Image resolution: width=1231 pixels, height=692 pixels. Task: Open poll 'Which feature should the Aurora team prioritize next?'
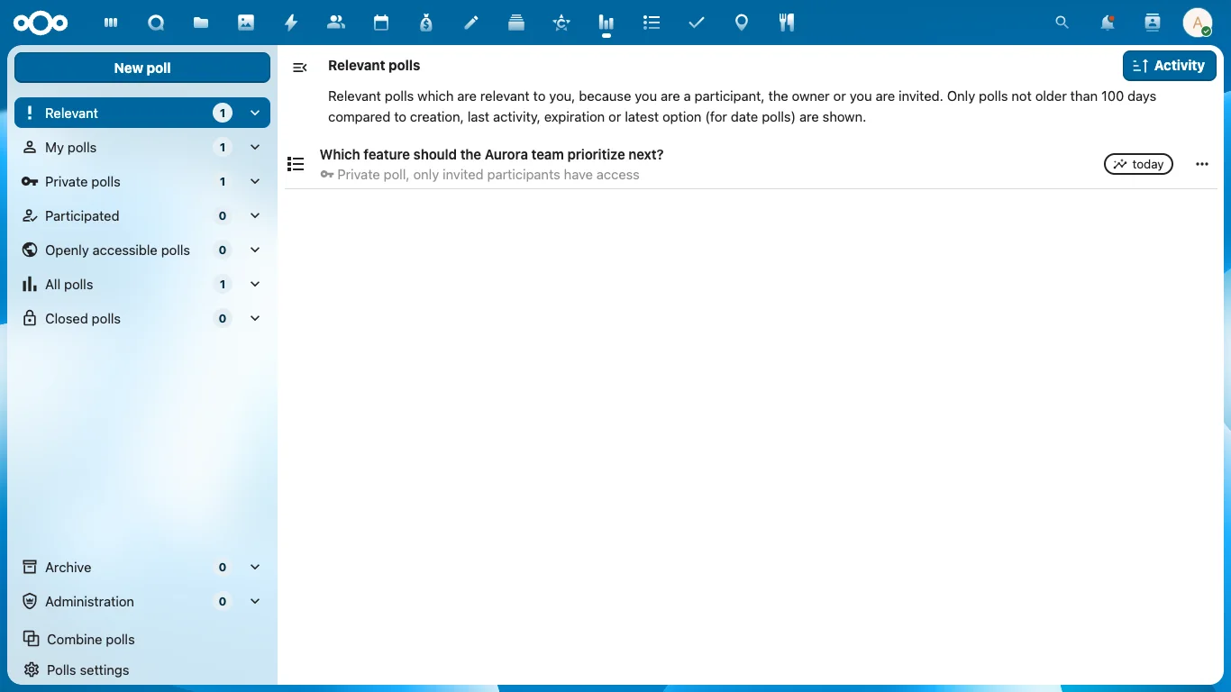click(491, 155)
